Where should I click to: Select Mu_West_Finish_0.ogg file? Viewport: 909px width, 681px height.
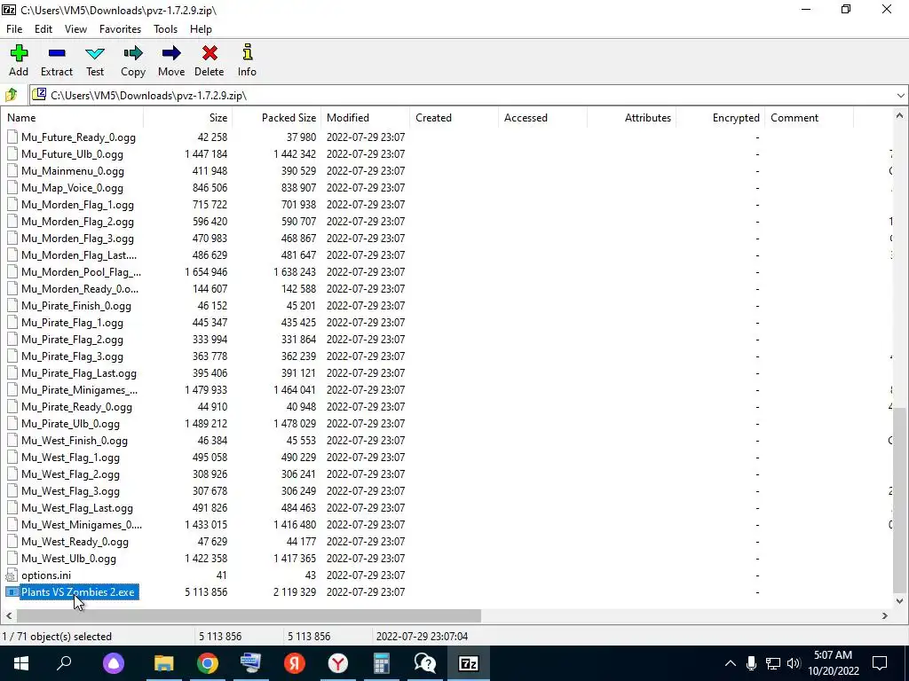pyautogui.click(x=75, y=440)
